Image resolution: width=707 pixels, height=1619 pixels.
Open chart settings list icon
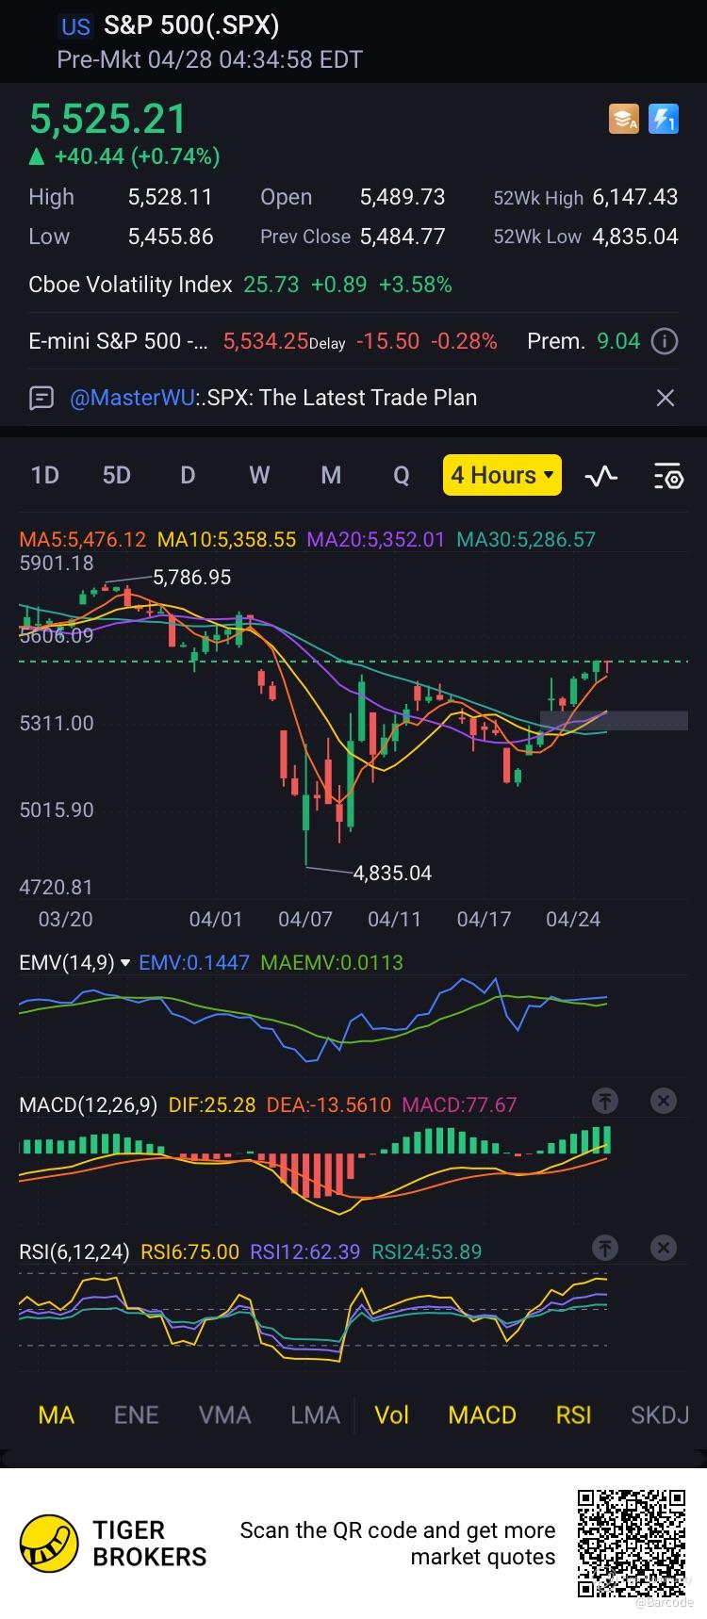point(668,476)
